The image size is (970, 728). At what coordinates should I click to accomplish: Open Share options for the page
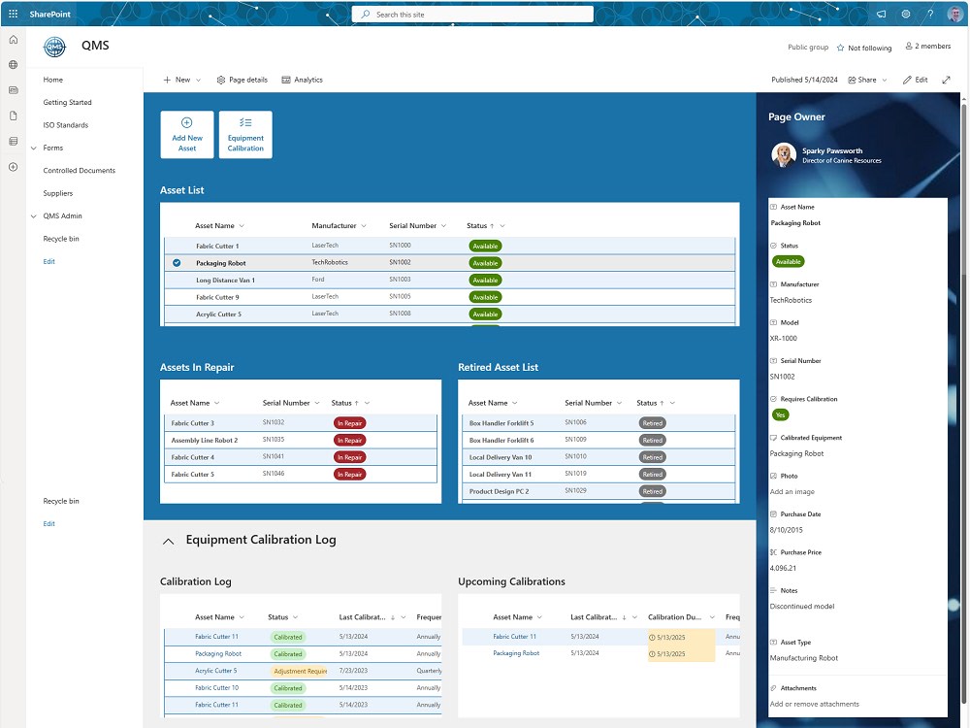[x=866, y=80]
